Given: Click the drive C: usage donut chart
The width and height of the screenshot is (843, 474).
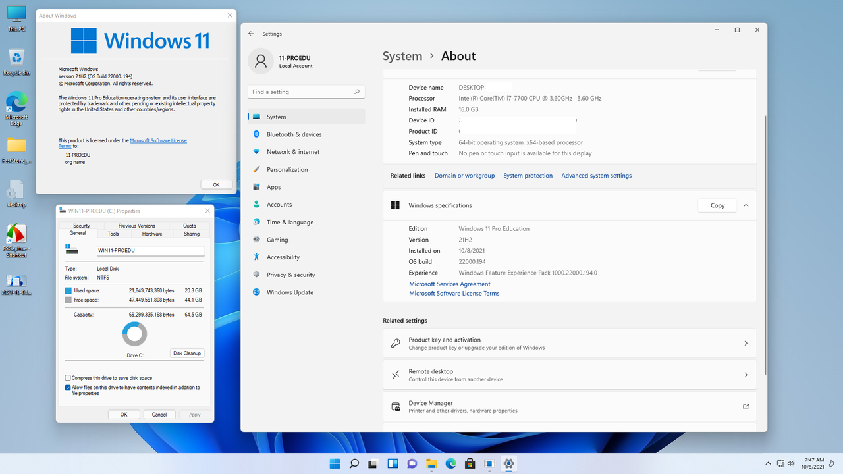Looking at the screenshot, I should pyautogui.click(x=134, y=334).
